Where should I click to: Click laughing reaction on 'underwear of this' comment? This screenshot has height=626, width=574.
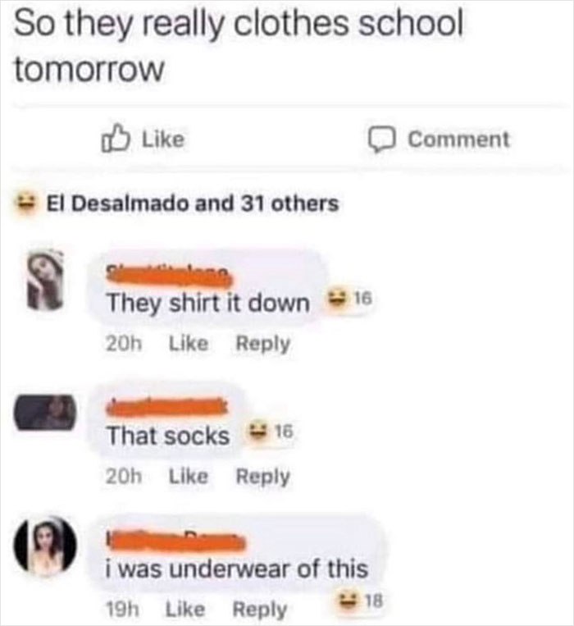[x=348, y=600]
